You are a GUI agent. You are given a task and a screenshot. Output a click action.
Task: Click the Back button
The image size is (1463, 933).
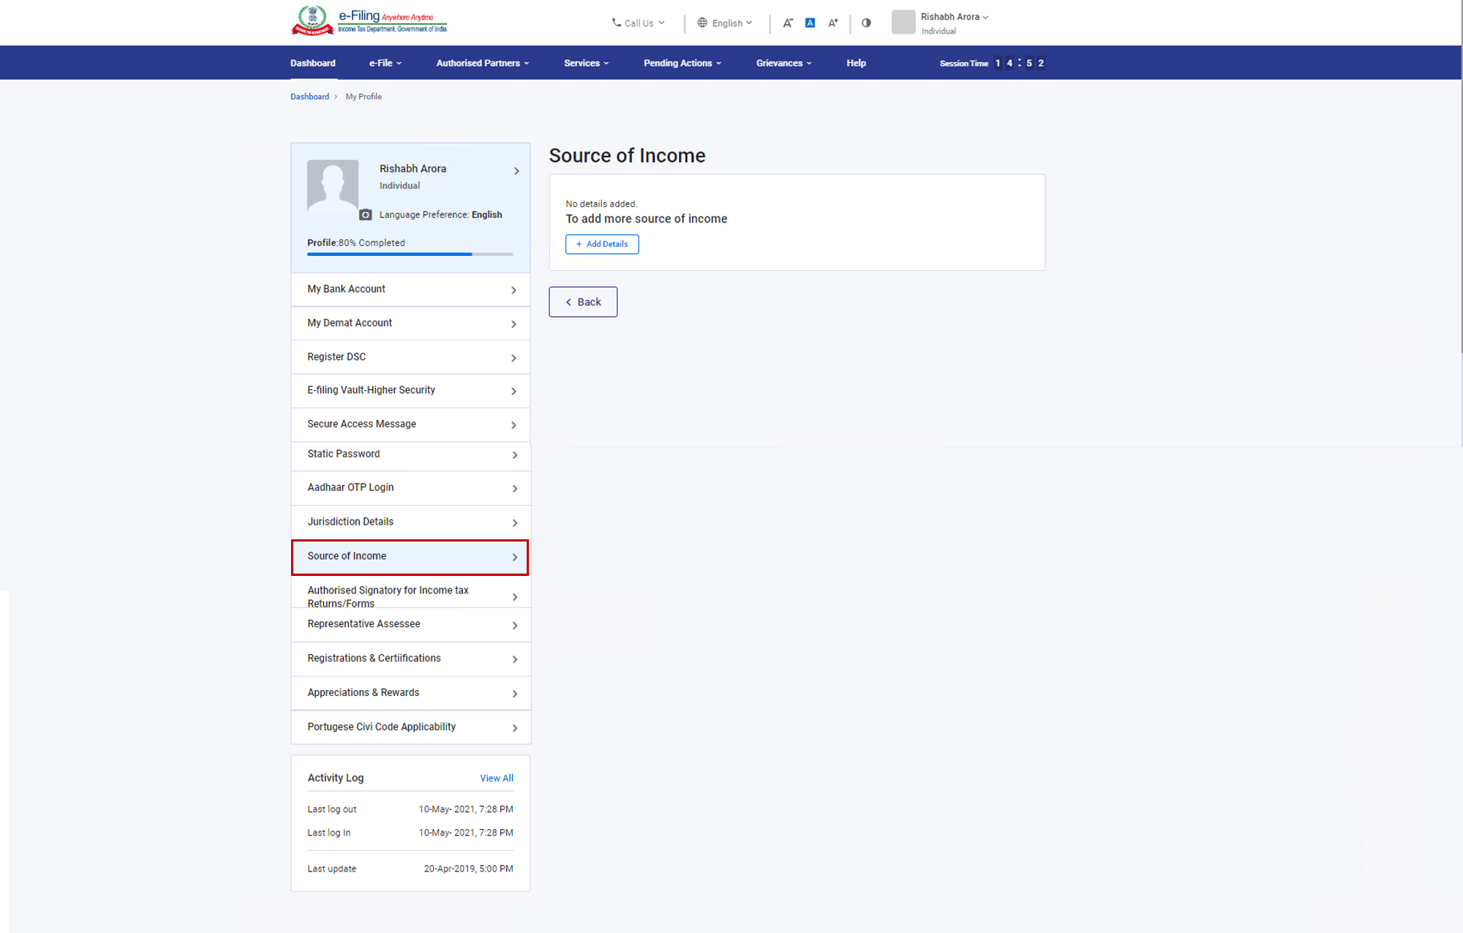point(582,301)
